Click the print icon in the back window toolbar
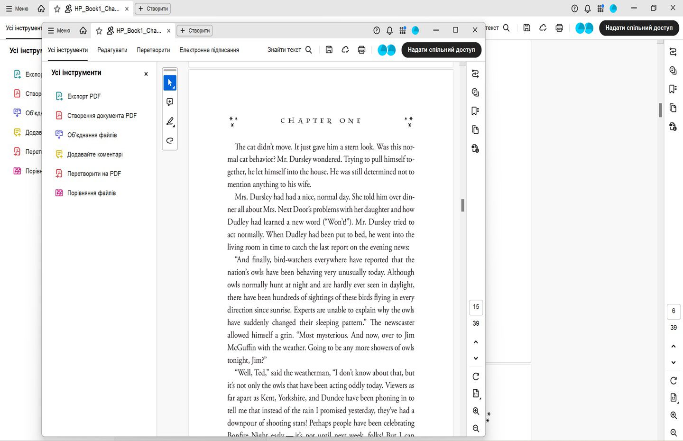The width and height of the screenshot is (683, 441). (559, 28)
